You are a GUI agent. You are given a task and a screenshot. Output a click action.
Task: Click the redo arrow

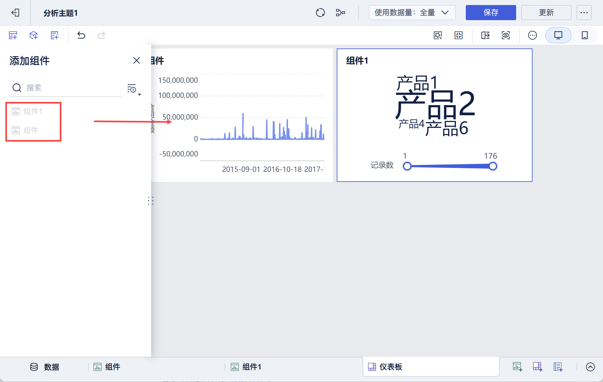(101, 35)
